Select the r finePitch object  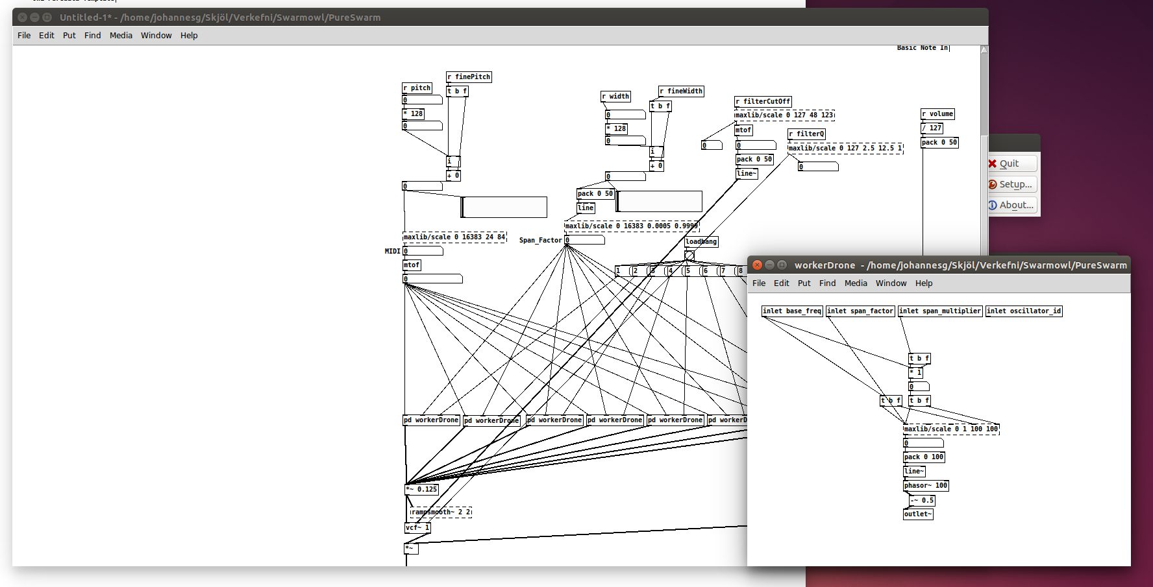(469, 77)
